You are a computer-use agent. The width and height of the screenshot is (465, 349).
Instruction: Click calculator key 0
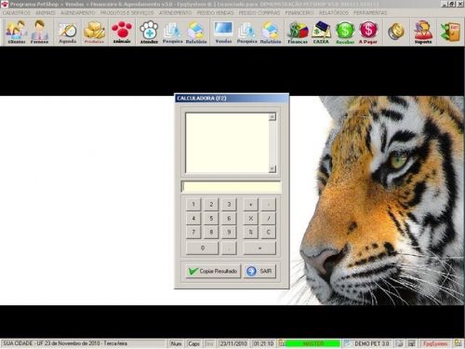point(203,248)
